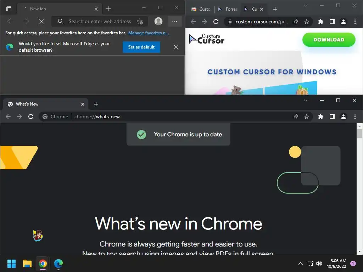Select the New tab tab in Edge

(x=60, y=9)
